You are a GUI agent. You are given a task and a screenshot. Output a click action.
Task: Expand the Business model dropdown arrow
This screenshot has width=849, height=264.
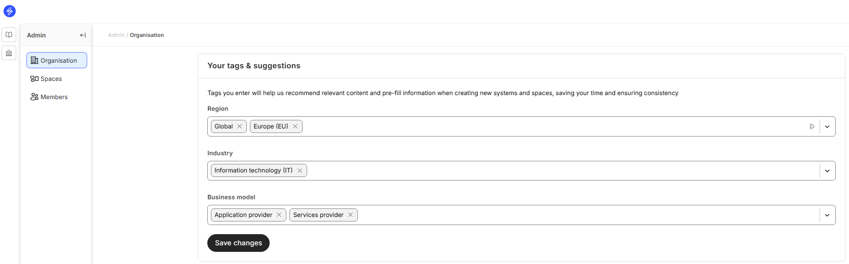(x=827, y=215)
